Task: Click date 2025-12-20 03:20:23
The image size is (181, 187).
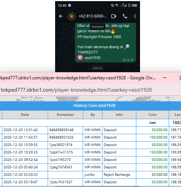Action: [20, 175]
